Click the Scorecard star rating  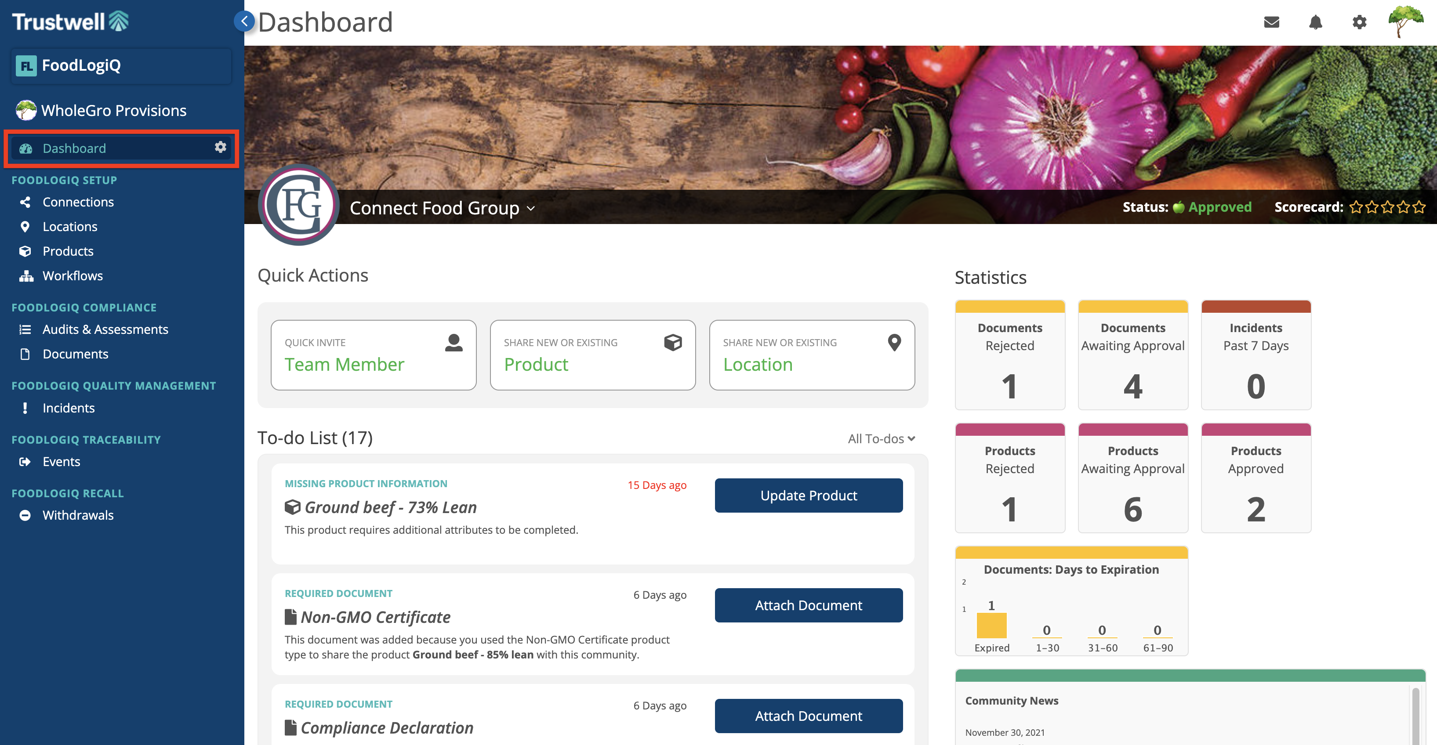click(x=1387, y=207)
